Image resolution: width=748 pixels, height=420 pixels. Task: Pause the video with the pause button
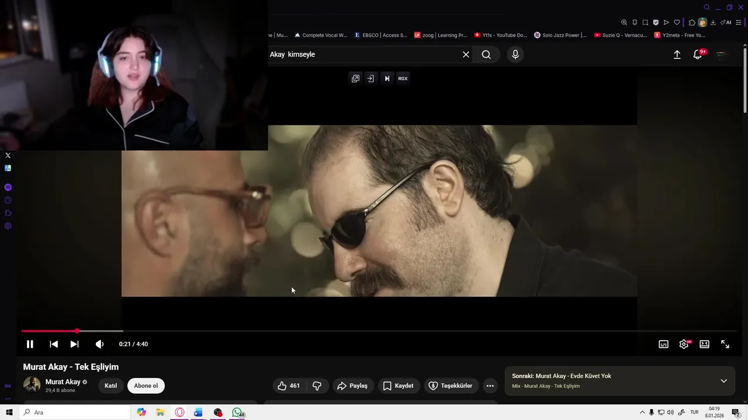click(x=30, y=344)
